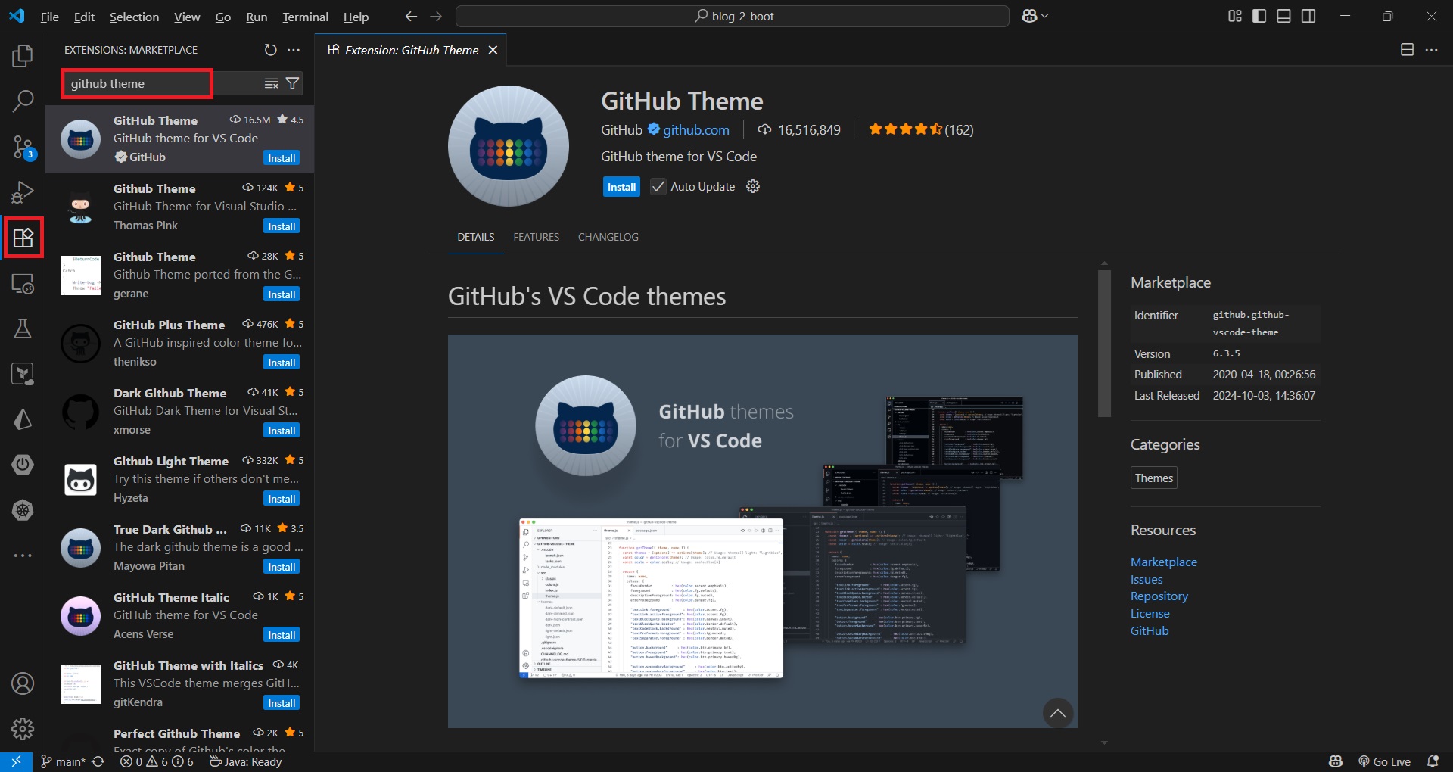Open Marketplace resource link
Screen dimensions: 1453x772
pos(1164,562)
